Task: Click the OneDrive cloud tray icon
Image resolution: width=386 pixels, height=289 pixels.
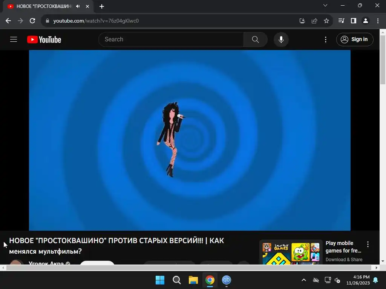Action: click(x=316, y=280)
